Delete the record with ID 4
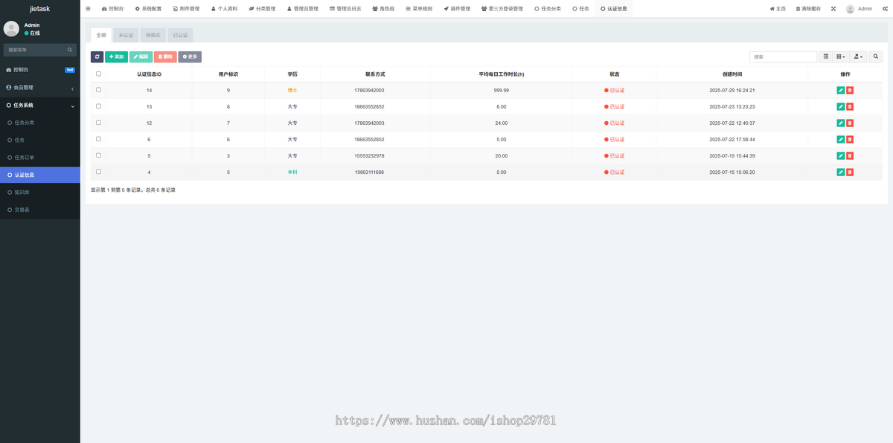893x443 pixels. (850, 172)
